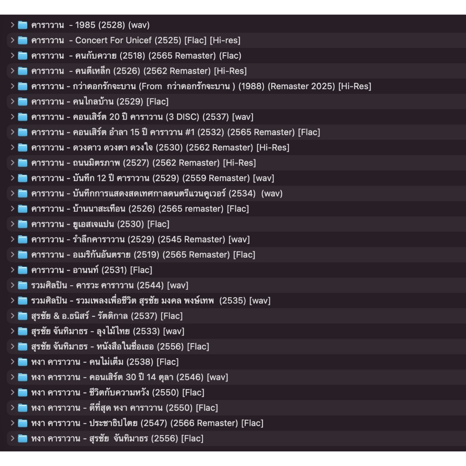Click folder icon of คนไกลบ้าน (2529)
This screenshot has width=466, height=466.
click(23, 101)
